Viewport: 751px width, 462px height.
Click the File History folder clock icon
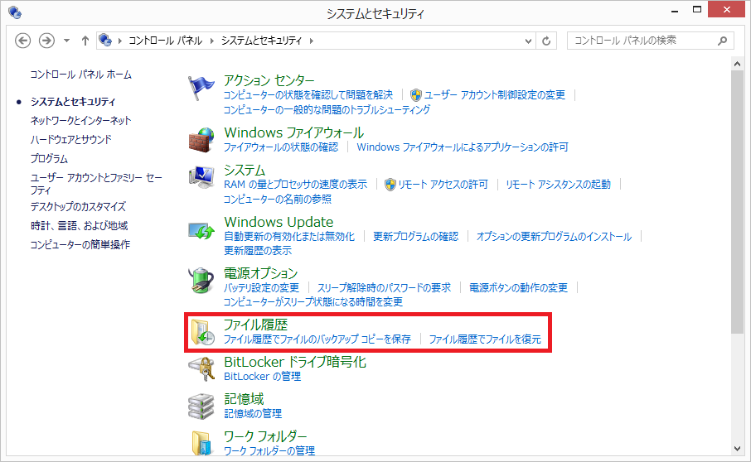(202, 332)
